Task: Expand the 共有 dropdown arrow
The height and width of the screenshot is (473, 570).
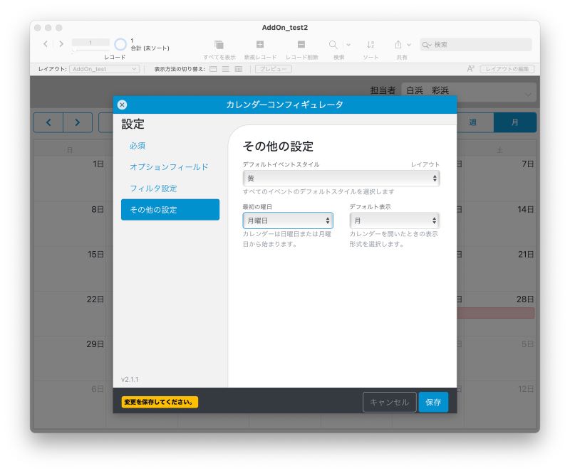Action: point(409,45)
